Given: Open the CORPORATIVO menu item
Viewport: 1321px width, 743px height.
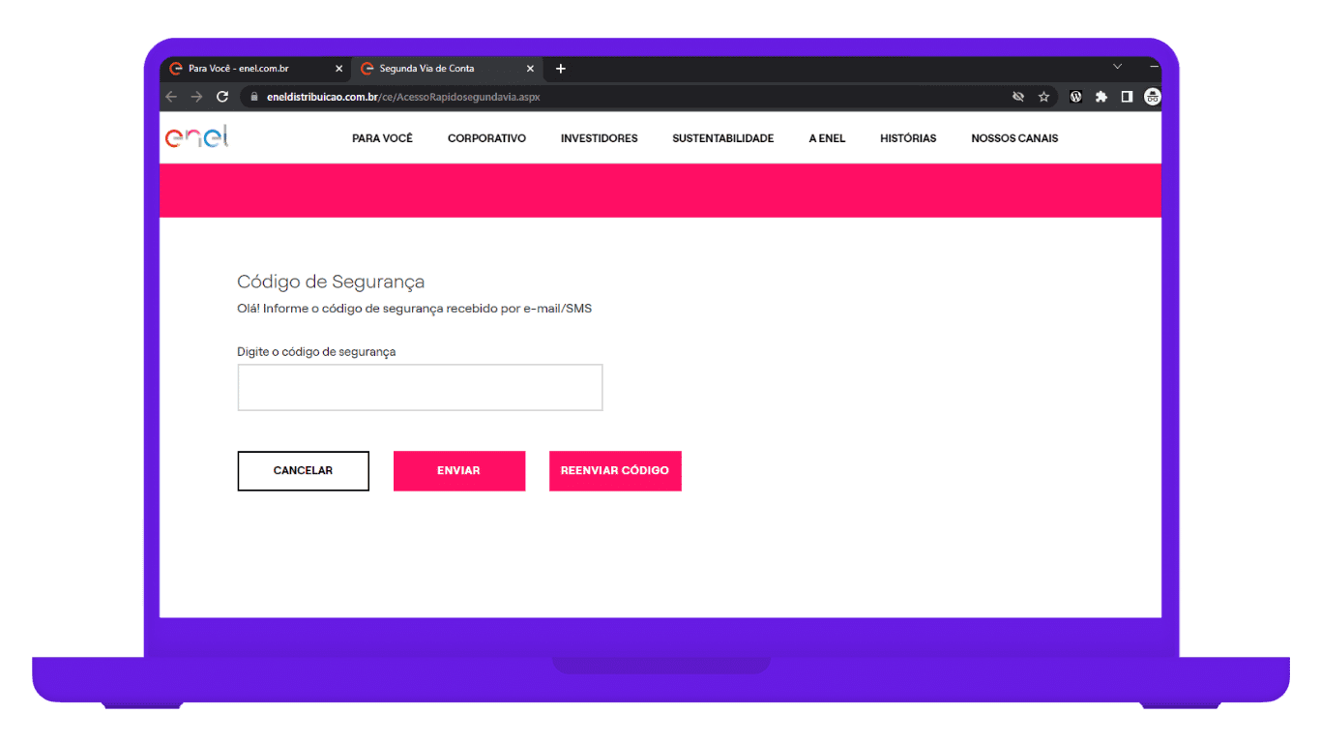Looking at the screenshot, I should [x=486, y=138].
